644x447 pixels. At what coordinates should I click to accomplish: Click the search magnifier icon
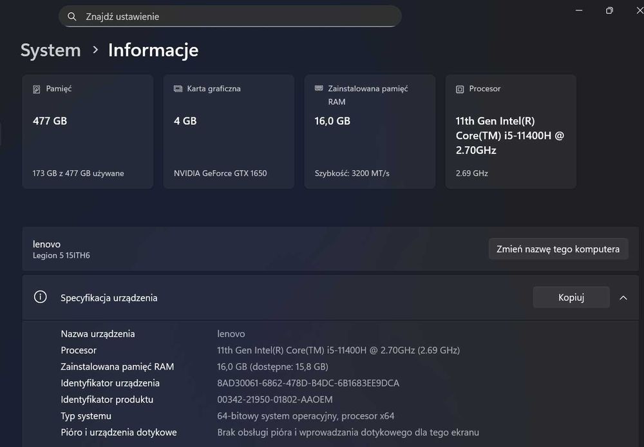[x=72, y=17]
